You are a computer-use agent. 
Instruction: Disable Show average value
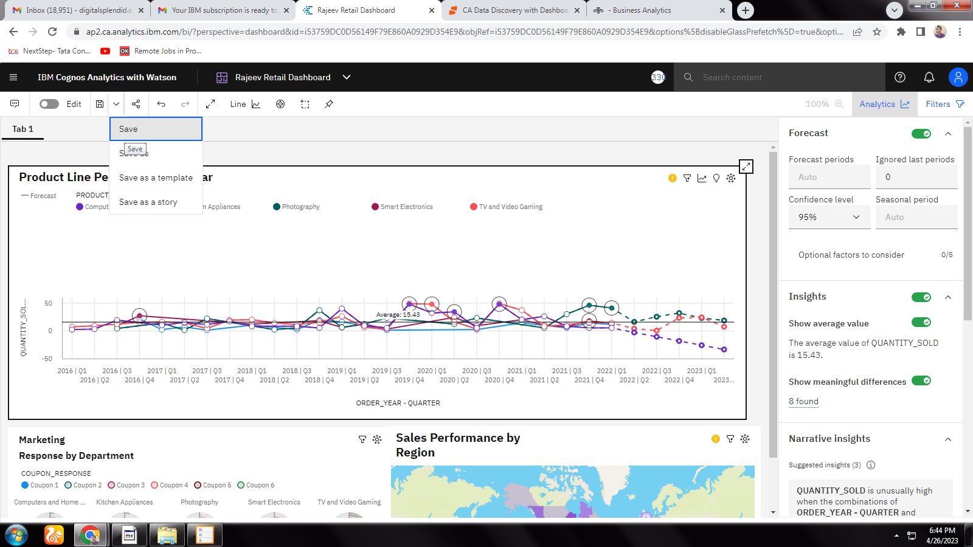coord(923,322)
